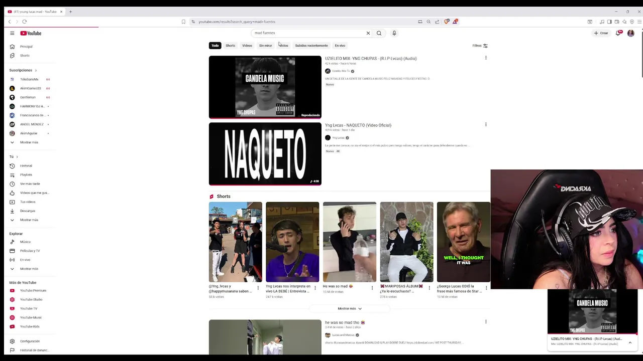Click the Crear button
The image size is (643, 361).
pos(601,33)
